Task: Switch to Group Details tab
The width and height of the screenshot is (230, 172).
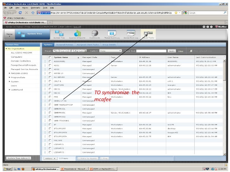Action: [109, 45]
